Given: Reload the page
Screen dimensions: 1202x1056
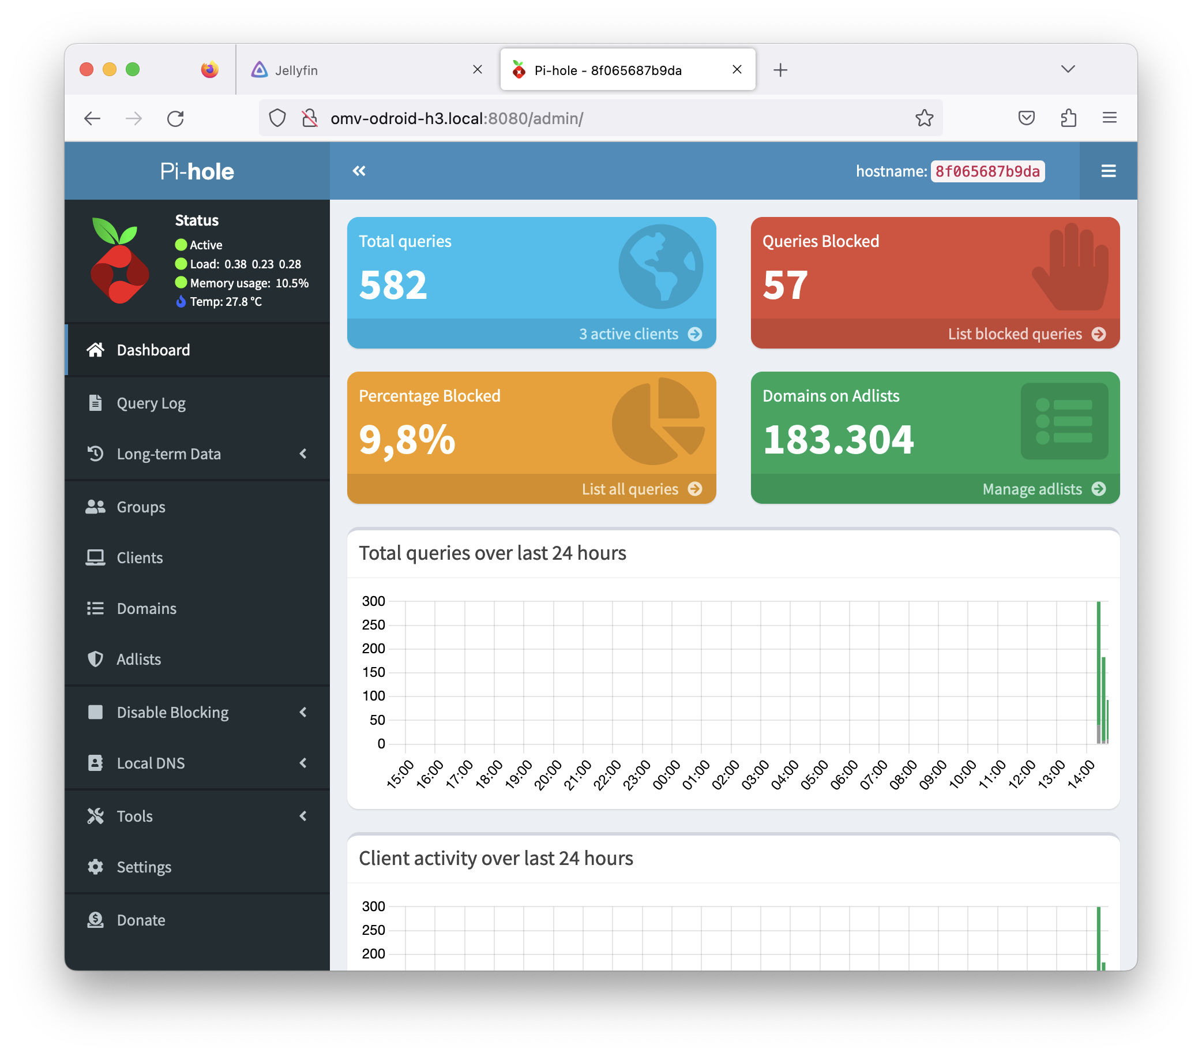Looking at the screenshot, I should [x=175, y=118].
